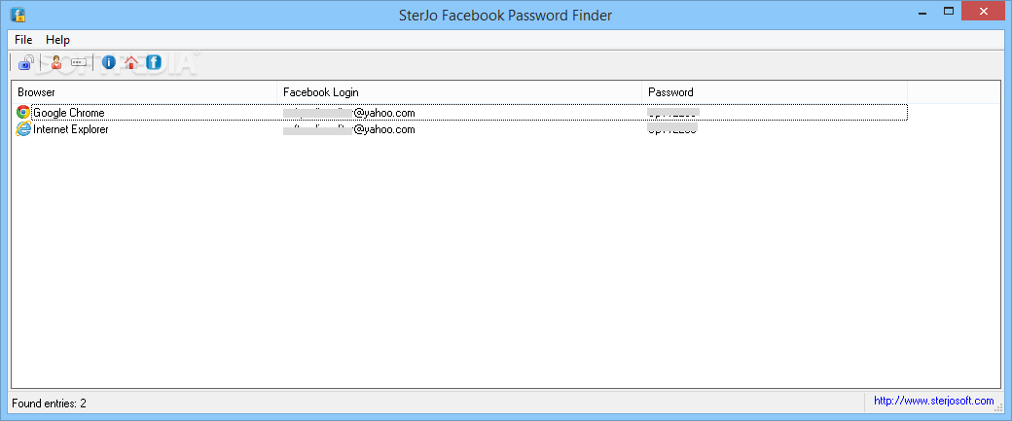
Task: Click the Google Chrome row's password cell
Action: [x=672, y=113]
